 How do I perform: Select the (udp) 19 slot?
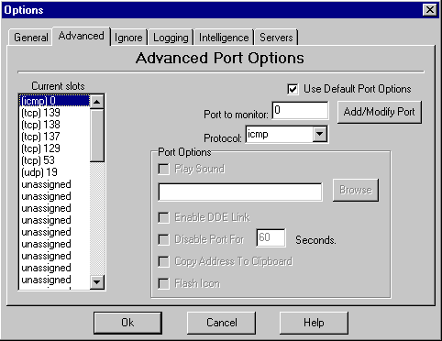coord(55,172)
